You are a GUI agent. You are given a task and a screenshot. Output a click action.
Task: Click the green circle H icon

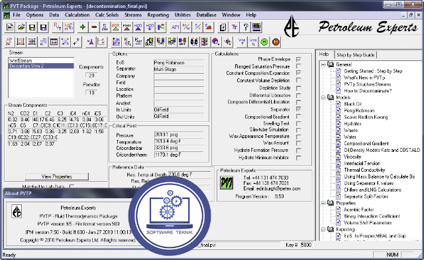coord(264,42)
